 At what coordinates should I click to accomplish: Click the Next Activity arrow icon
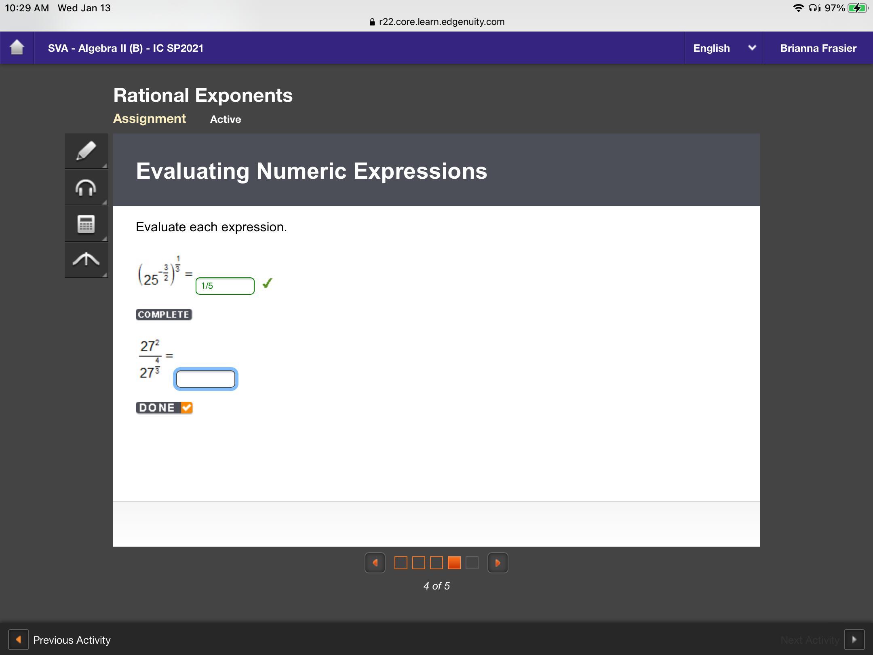(854, 640)
